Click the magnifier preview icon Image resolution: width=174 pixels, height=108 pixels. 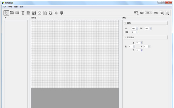point(167,13)
